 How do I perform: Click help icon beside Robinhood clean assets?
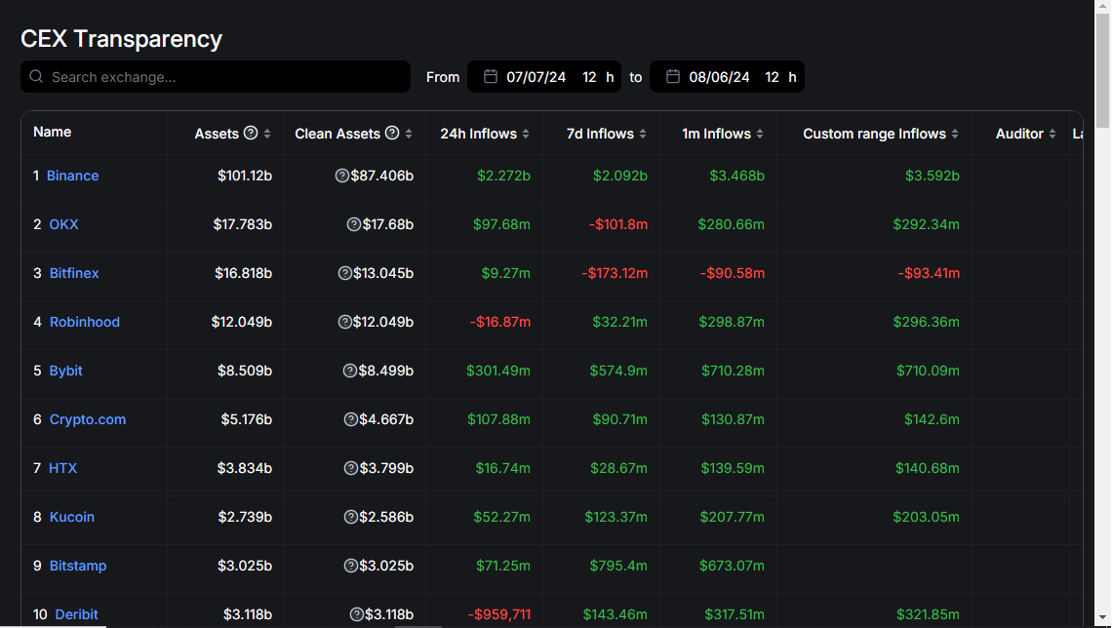344,322
